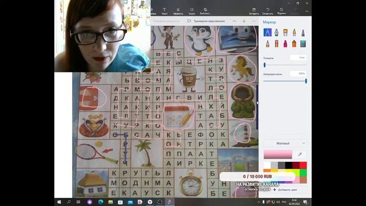
Task: Open the Windows Start menu
Action: click(x=59, y=202)
